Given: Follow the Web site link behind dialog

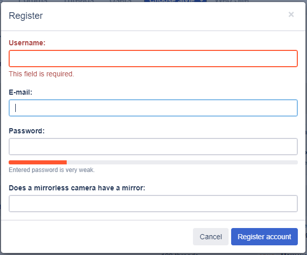Looking at the screenshot, I should 232,2.
